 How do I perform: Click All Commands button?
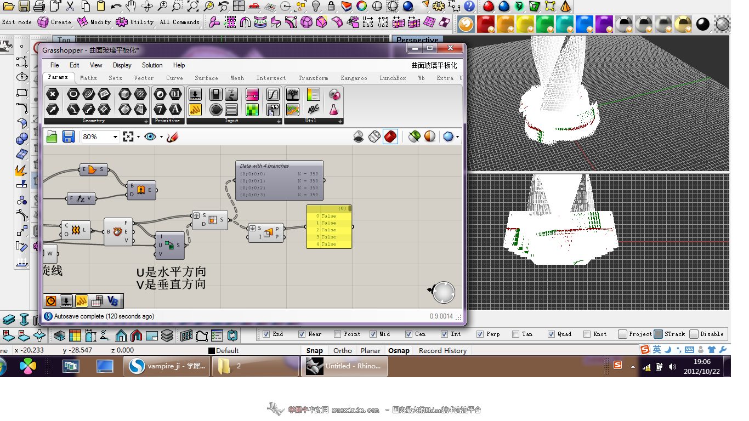[180, 22]
